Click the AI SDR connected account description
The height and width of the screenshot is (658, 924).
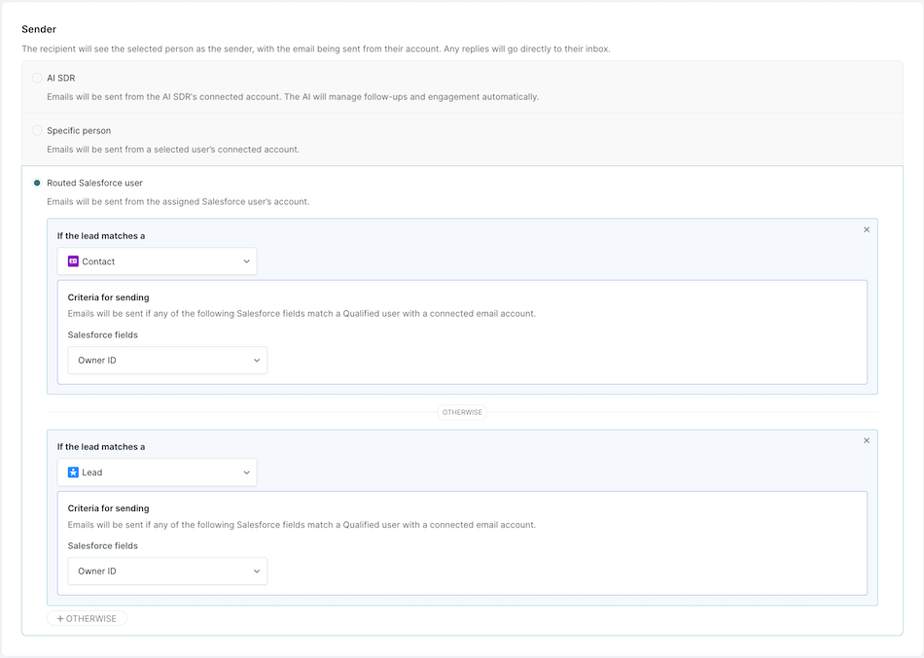click(x=293, y=96)
